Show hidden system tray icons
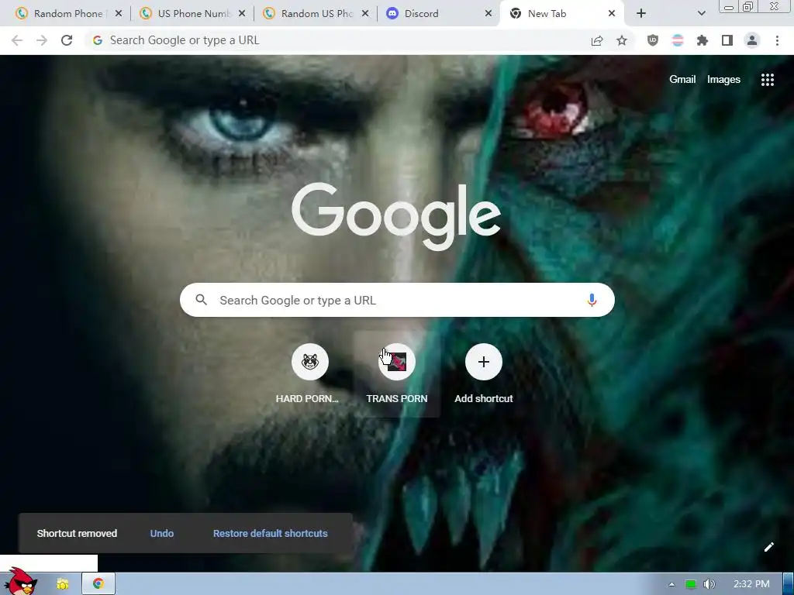Screen dimensions: 794x595 click(x=671, y=584)
